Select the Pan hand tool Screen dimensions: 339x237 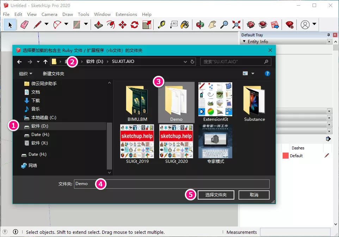(212, 25)
